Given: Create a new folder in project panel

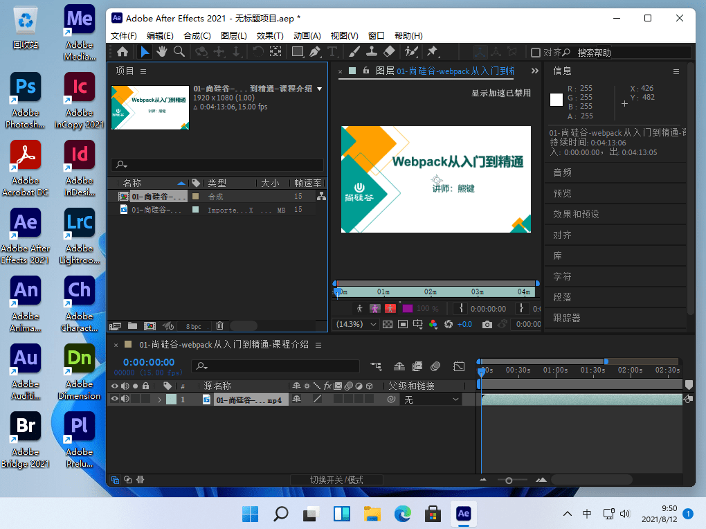Looking at the screenshot, I should point(132,326).
